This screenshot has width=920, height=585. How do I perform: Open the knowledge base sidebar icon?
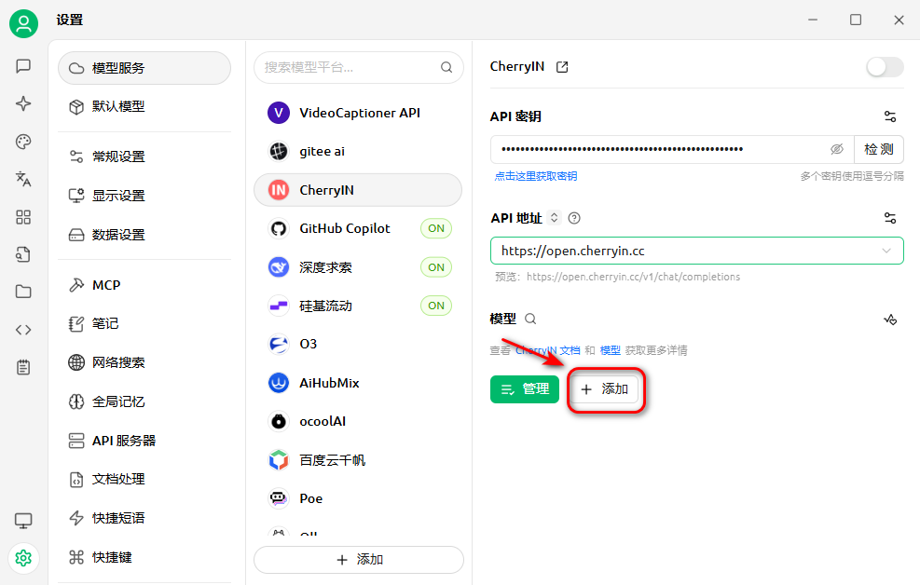(x=23, y=254)
